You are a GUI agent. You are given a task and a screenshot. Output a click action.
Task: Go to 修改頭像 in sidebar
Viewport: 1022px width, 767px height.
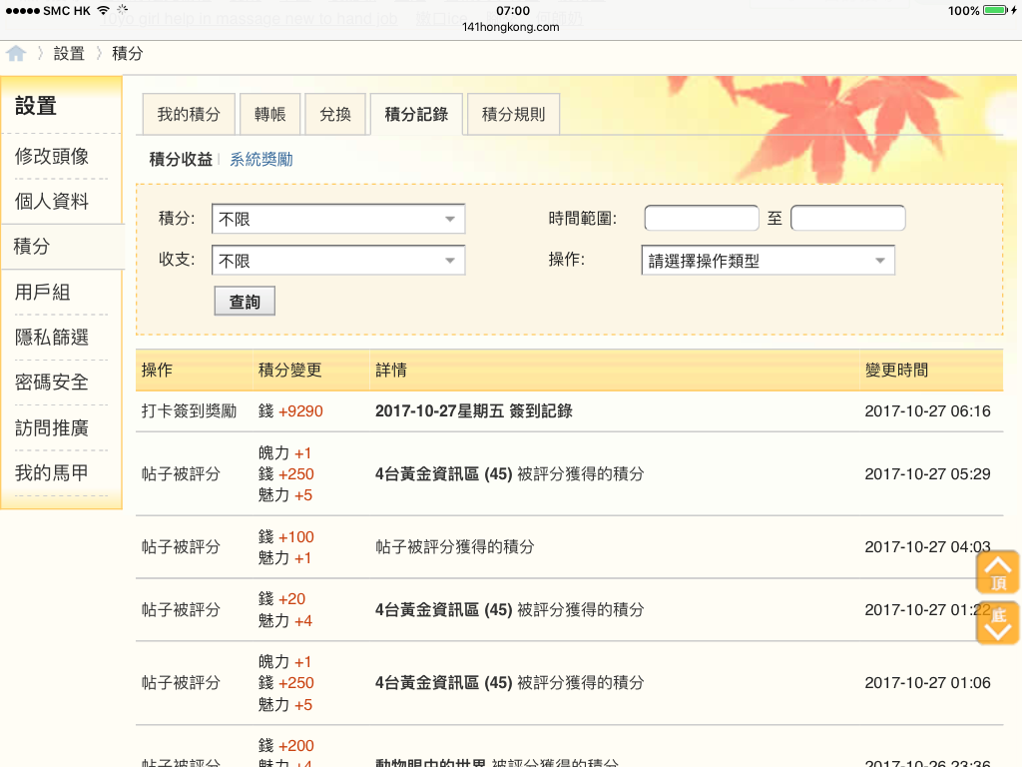point(52,156)
